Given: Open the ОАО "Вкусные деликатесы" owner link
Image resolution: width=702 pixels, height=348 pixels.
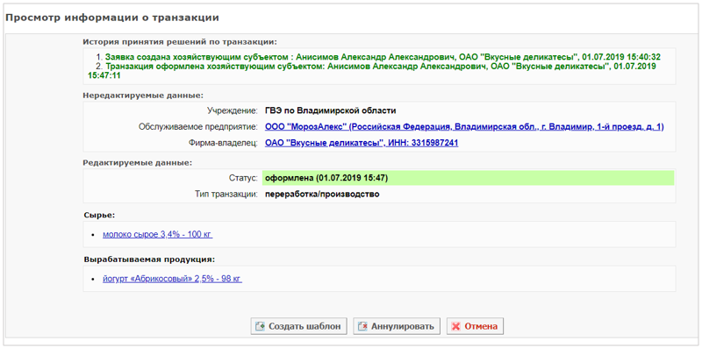Looking at the screenshot, I should click(362, 143).
